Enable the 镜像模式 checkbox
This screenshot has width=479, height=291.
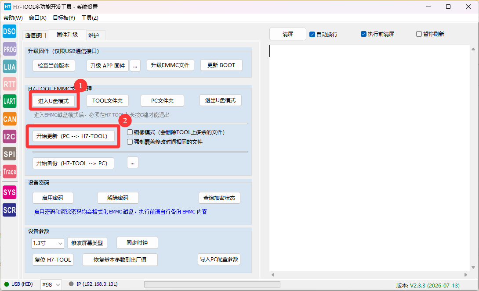click(x=130, y=132)
